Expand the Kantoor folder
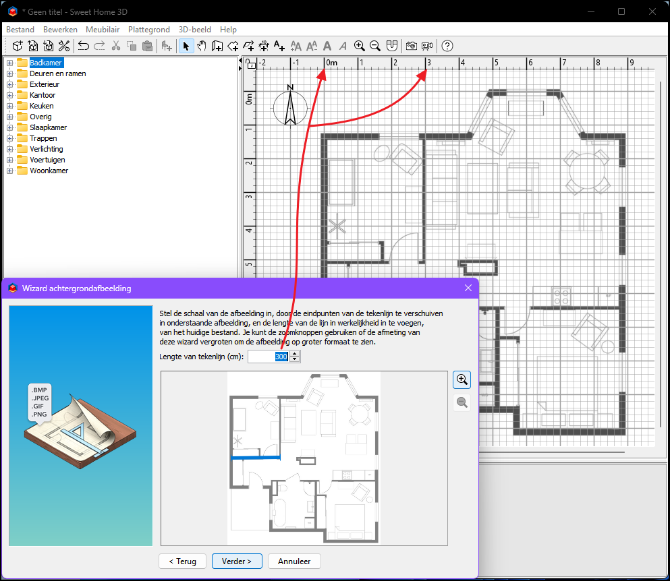670x581 pixels. pos(10,95)
